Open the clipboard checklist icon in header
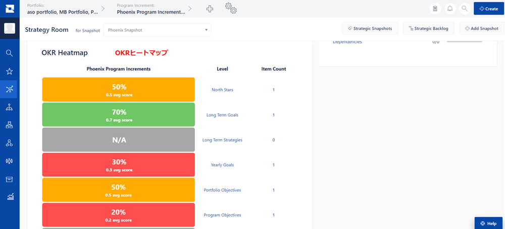 coord(435,9)
